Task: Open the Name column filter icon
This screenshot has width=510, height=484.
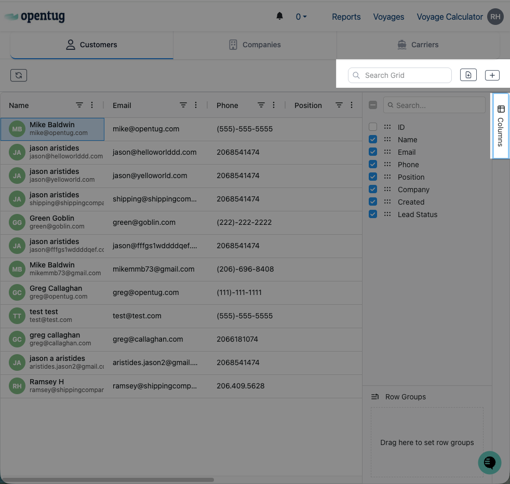Action: click(x=79, y=105)
